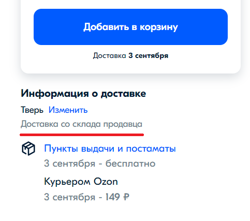Select the Курьером Ozon delivery option
Image resolution: width=250 pixels, height=221 pixels.
81,182
